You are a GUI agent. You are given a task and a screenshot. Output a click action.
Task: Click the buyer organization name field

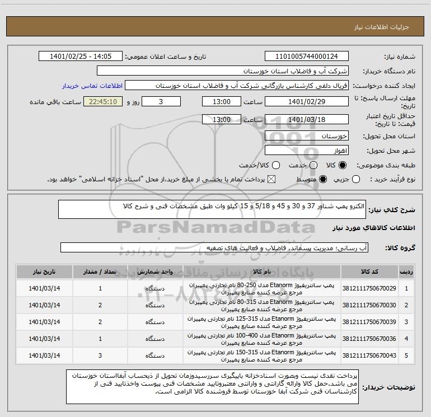click(x=223, y=71)
